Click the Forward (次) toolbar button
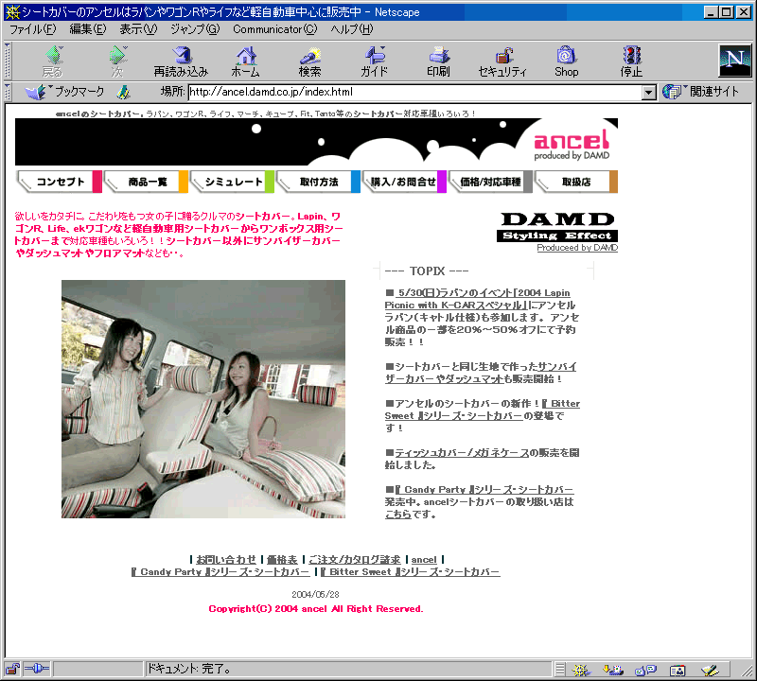This screenshot has height=681, width=757. 117,61
